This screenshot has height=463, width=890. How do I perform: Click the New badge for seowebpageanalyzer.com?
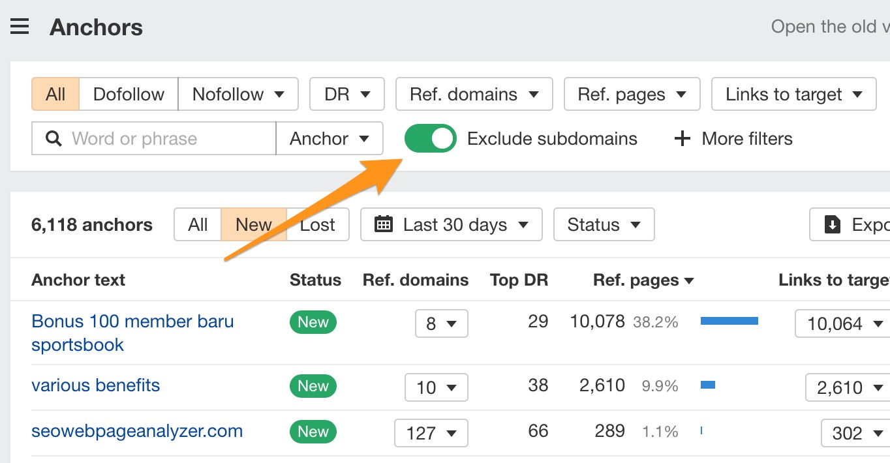tap(313, 432)
